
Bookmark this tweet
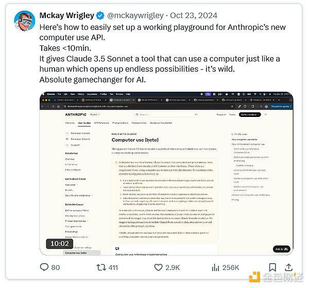(272, 267)
